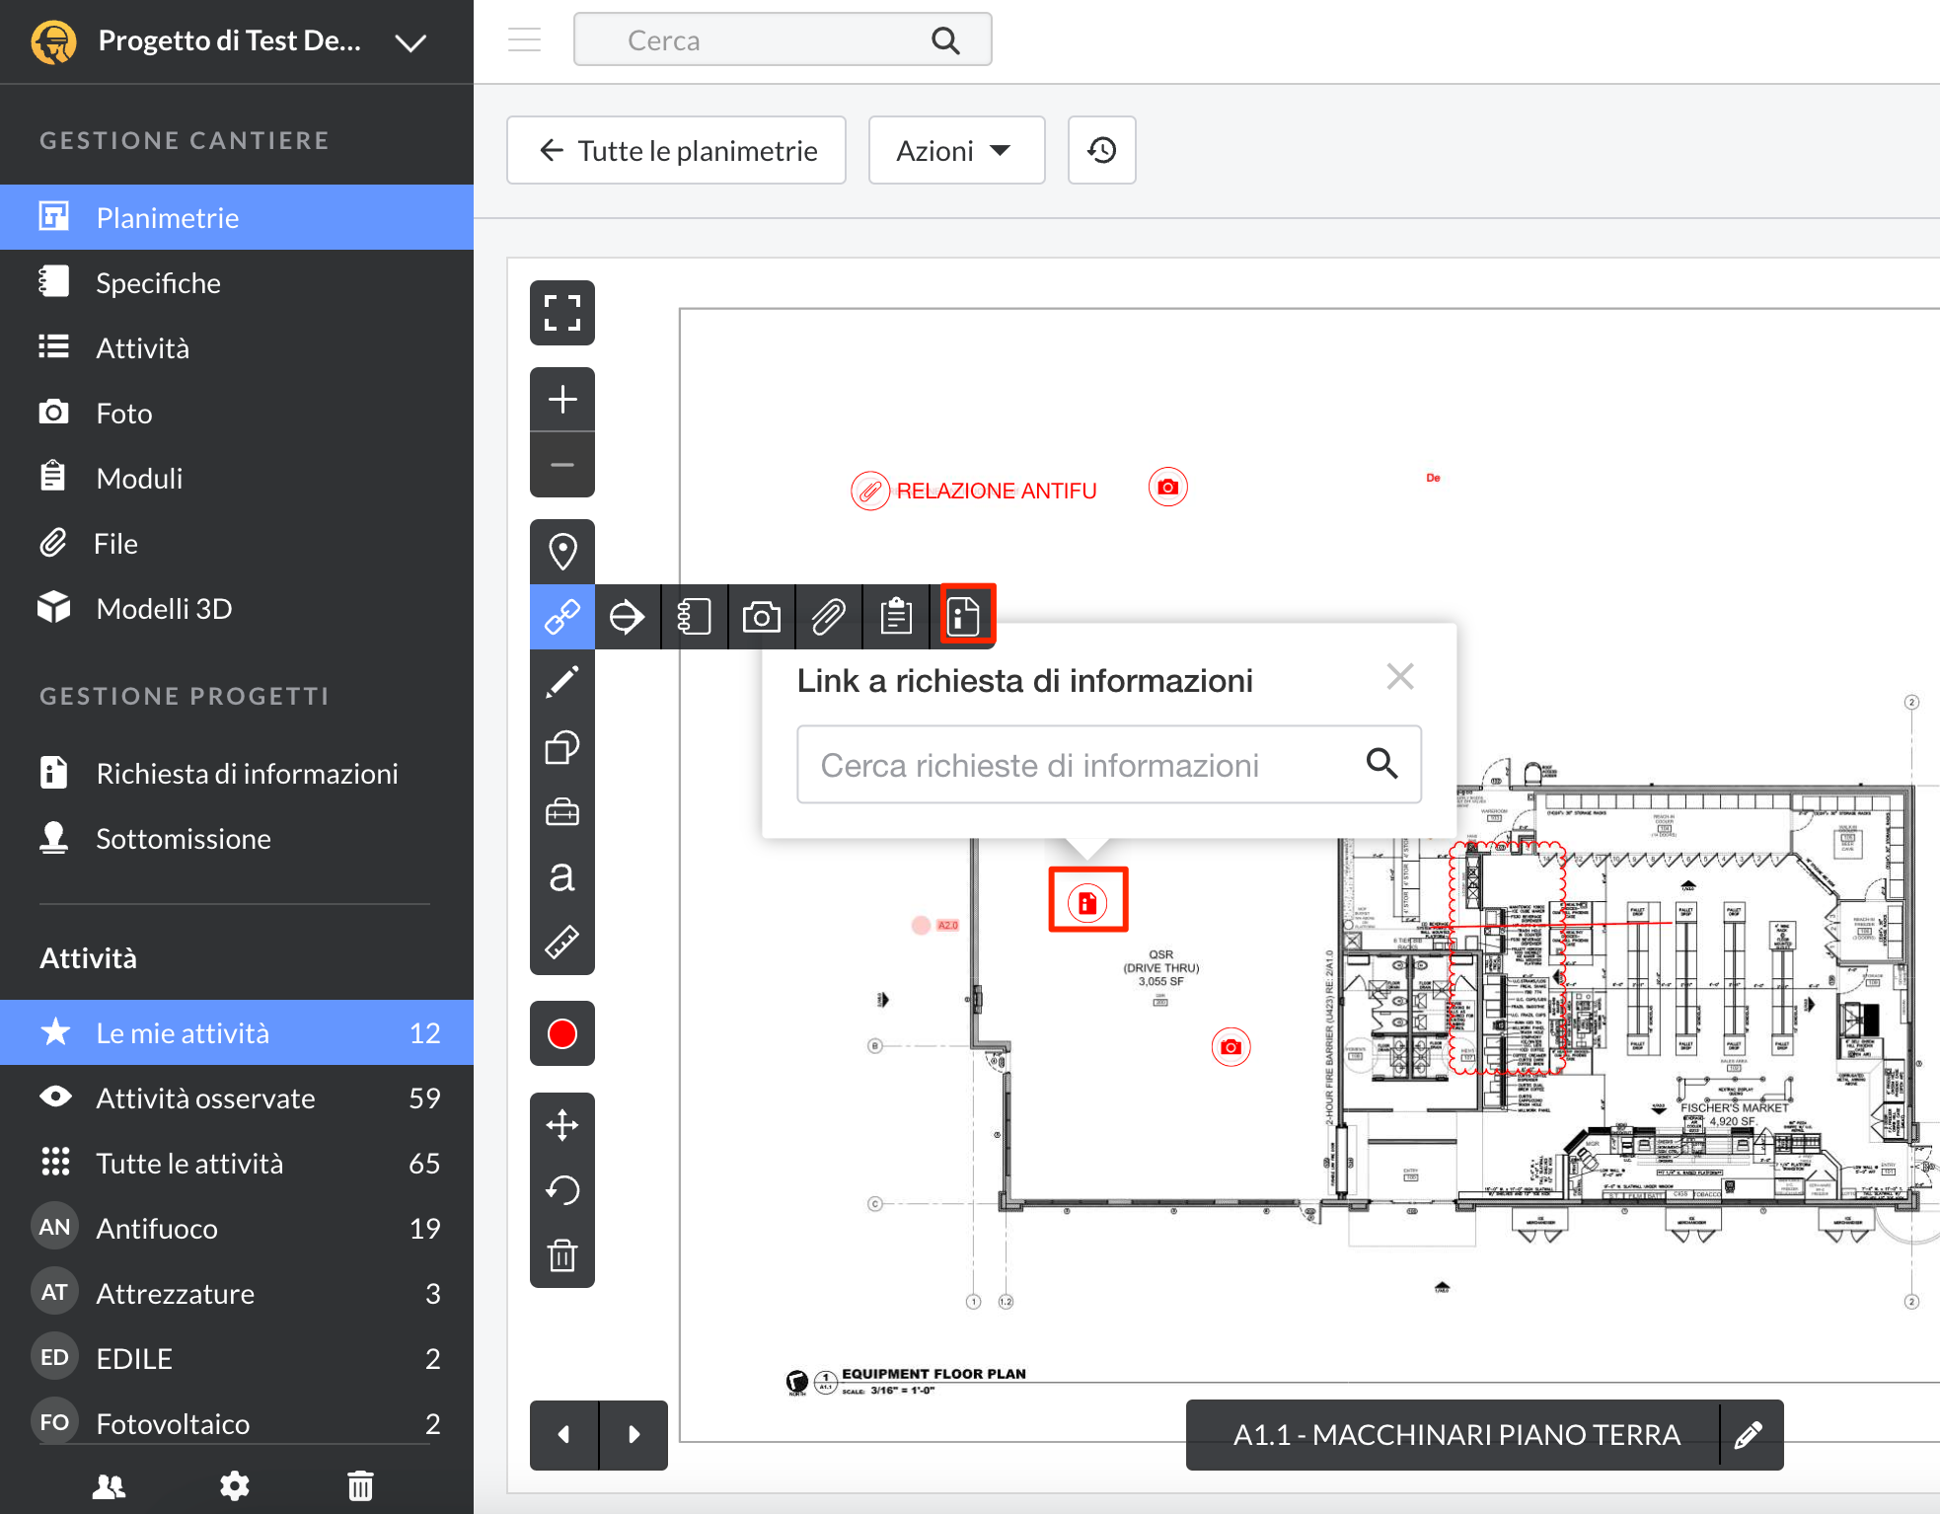1940x1514 pixels.
Task: Select the text annotation 'a' tool
Action: (562, 877)
